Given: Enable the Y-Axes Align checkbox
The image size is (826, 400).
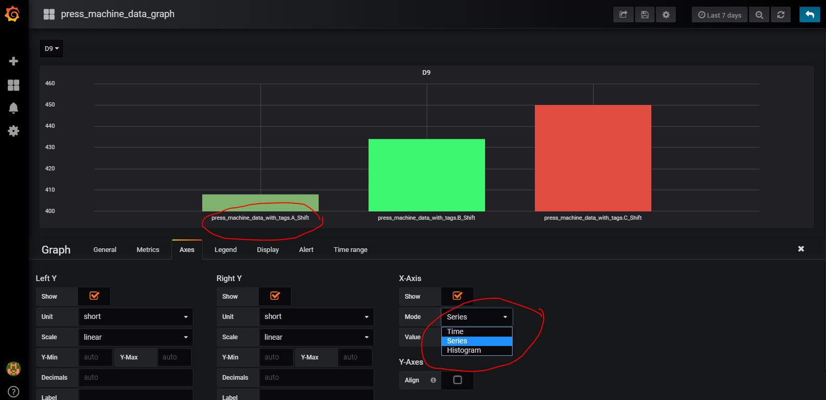Looking at the screenshot, I should point(457,380).
